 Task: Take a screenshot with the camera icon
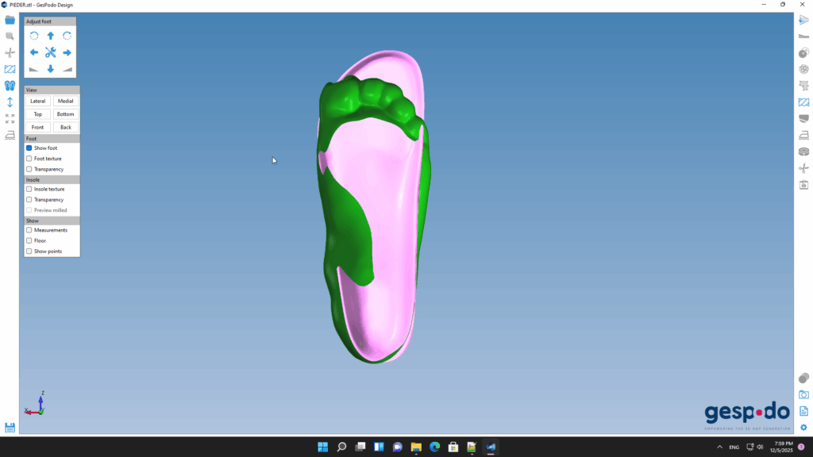[x=803, y=394]
